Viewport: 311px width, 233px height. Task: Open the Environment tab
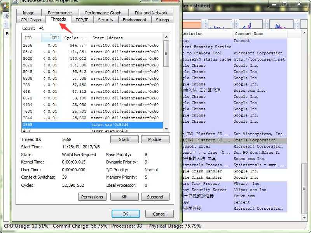(x=135, y=20)
